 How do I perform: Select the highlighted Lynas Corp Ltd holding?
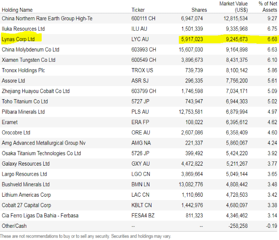[x=18, y=39]
